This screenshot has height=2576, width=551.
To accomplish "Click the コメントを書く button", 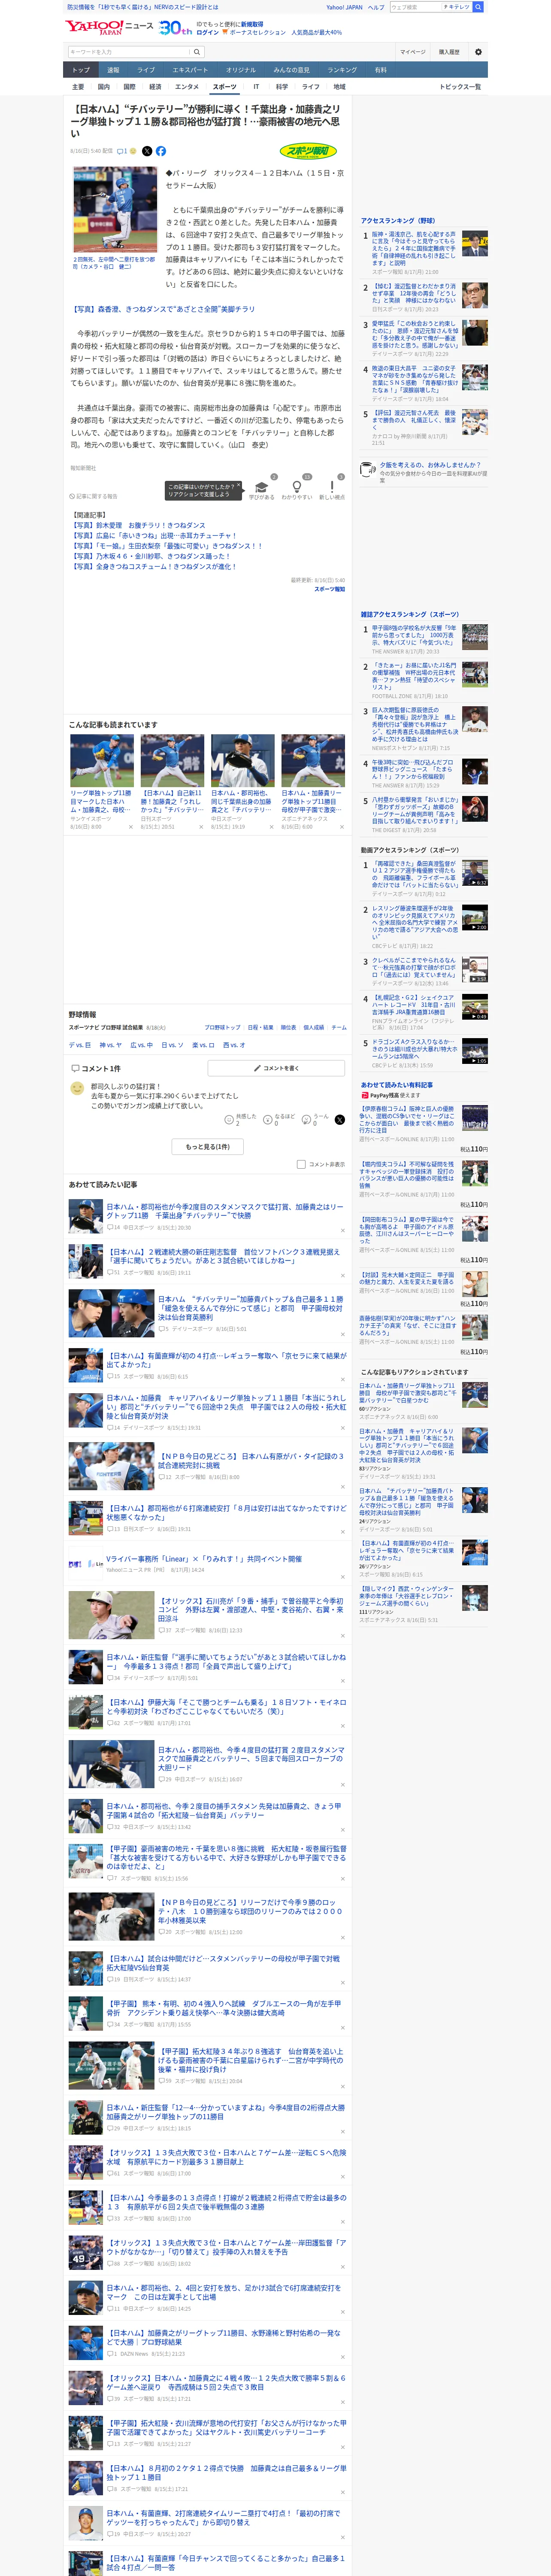I will (x=276, y=1068).
